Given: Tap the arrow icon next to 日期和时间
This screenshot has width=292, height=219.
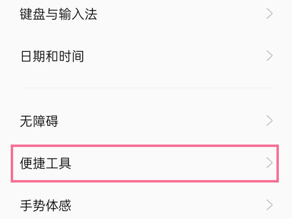Looking at the screenshot, I should [270, 55].
